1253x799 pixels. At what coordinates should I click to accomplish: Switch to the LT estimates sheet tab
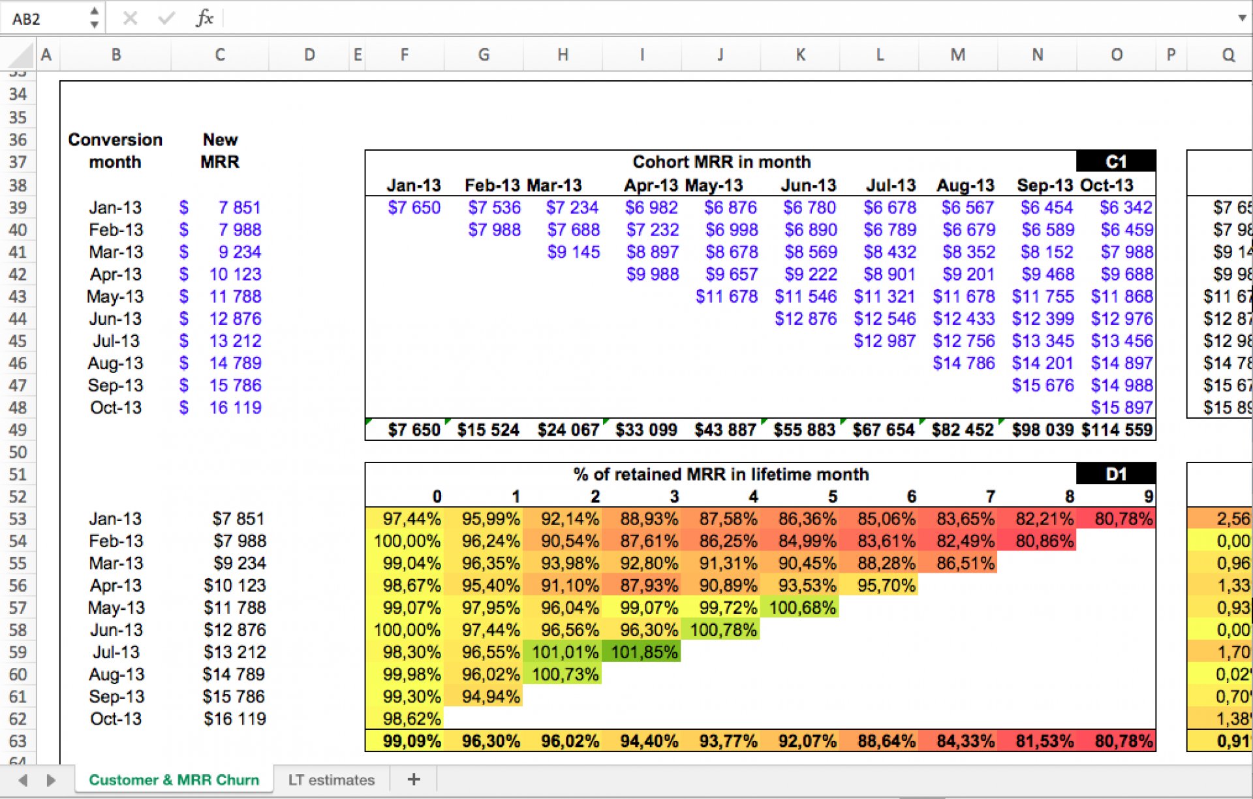(332, 779)
